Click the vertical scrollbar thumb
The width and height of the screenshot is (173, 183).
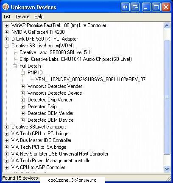tap(167, 97)
